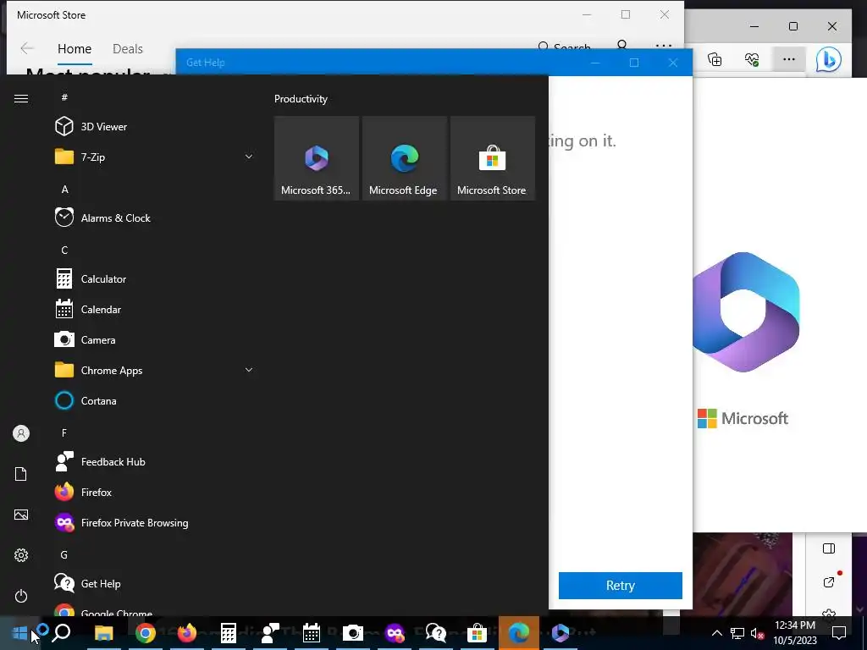The height and width of the screenshot is (650, 867).
Task: Open the Action Center notifications icon
Action: click(x=839, y=633)
